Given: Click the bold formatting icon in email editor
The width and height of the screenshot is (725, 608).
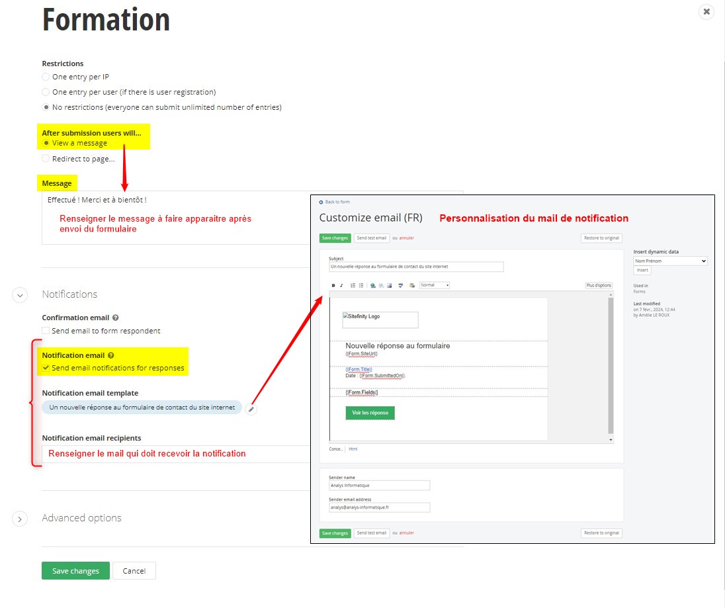Looking at the screenshot, I should [x=333, y=286].
